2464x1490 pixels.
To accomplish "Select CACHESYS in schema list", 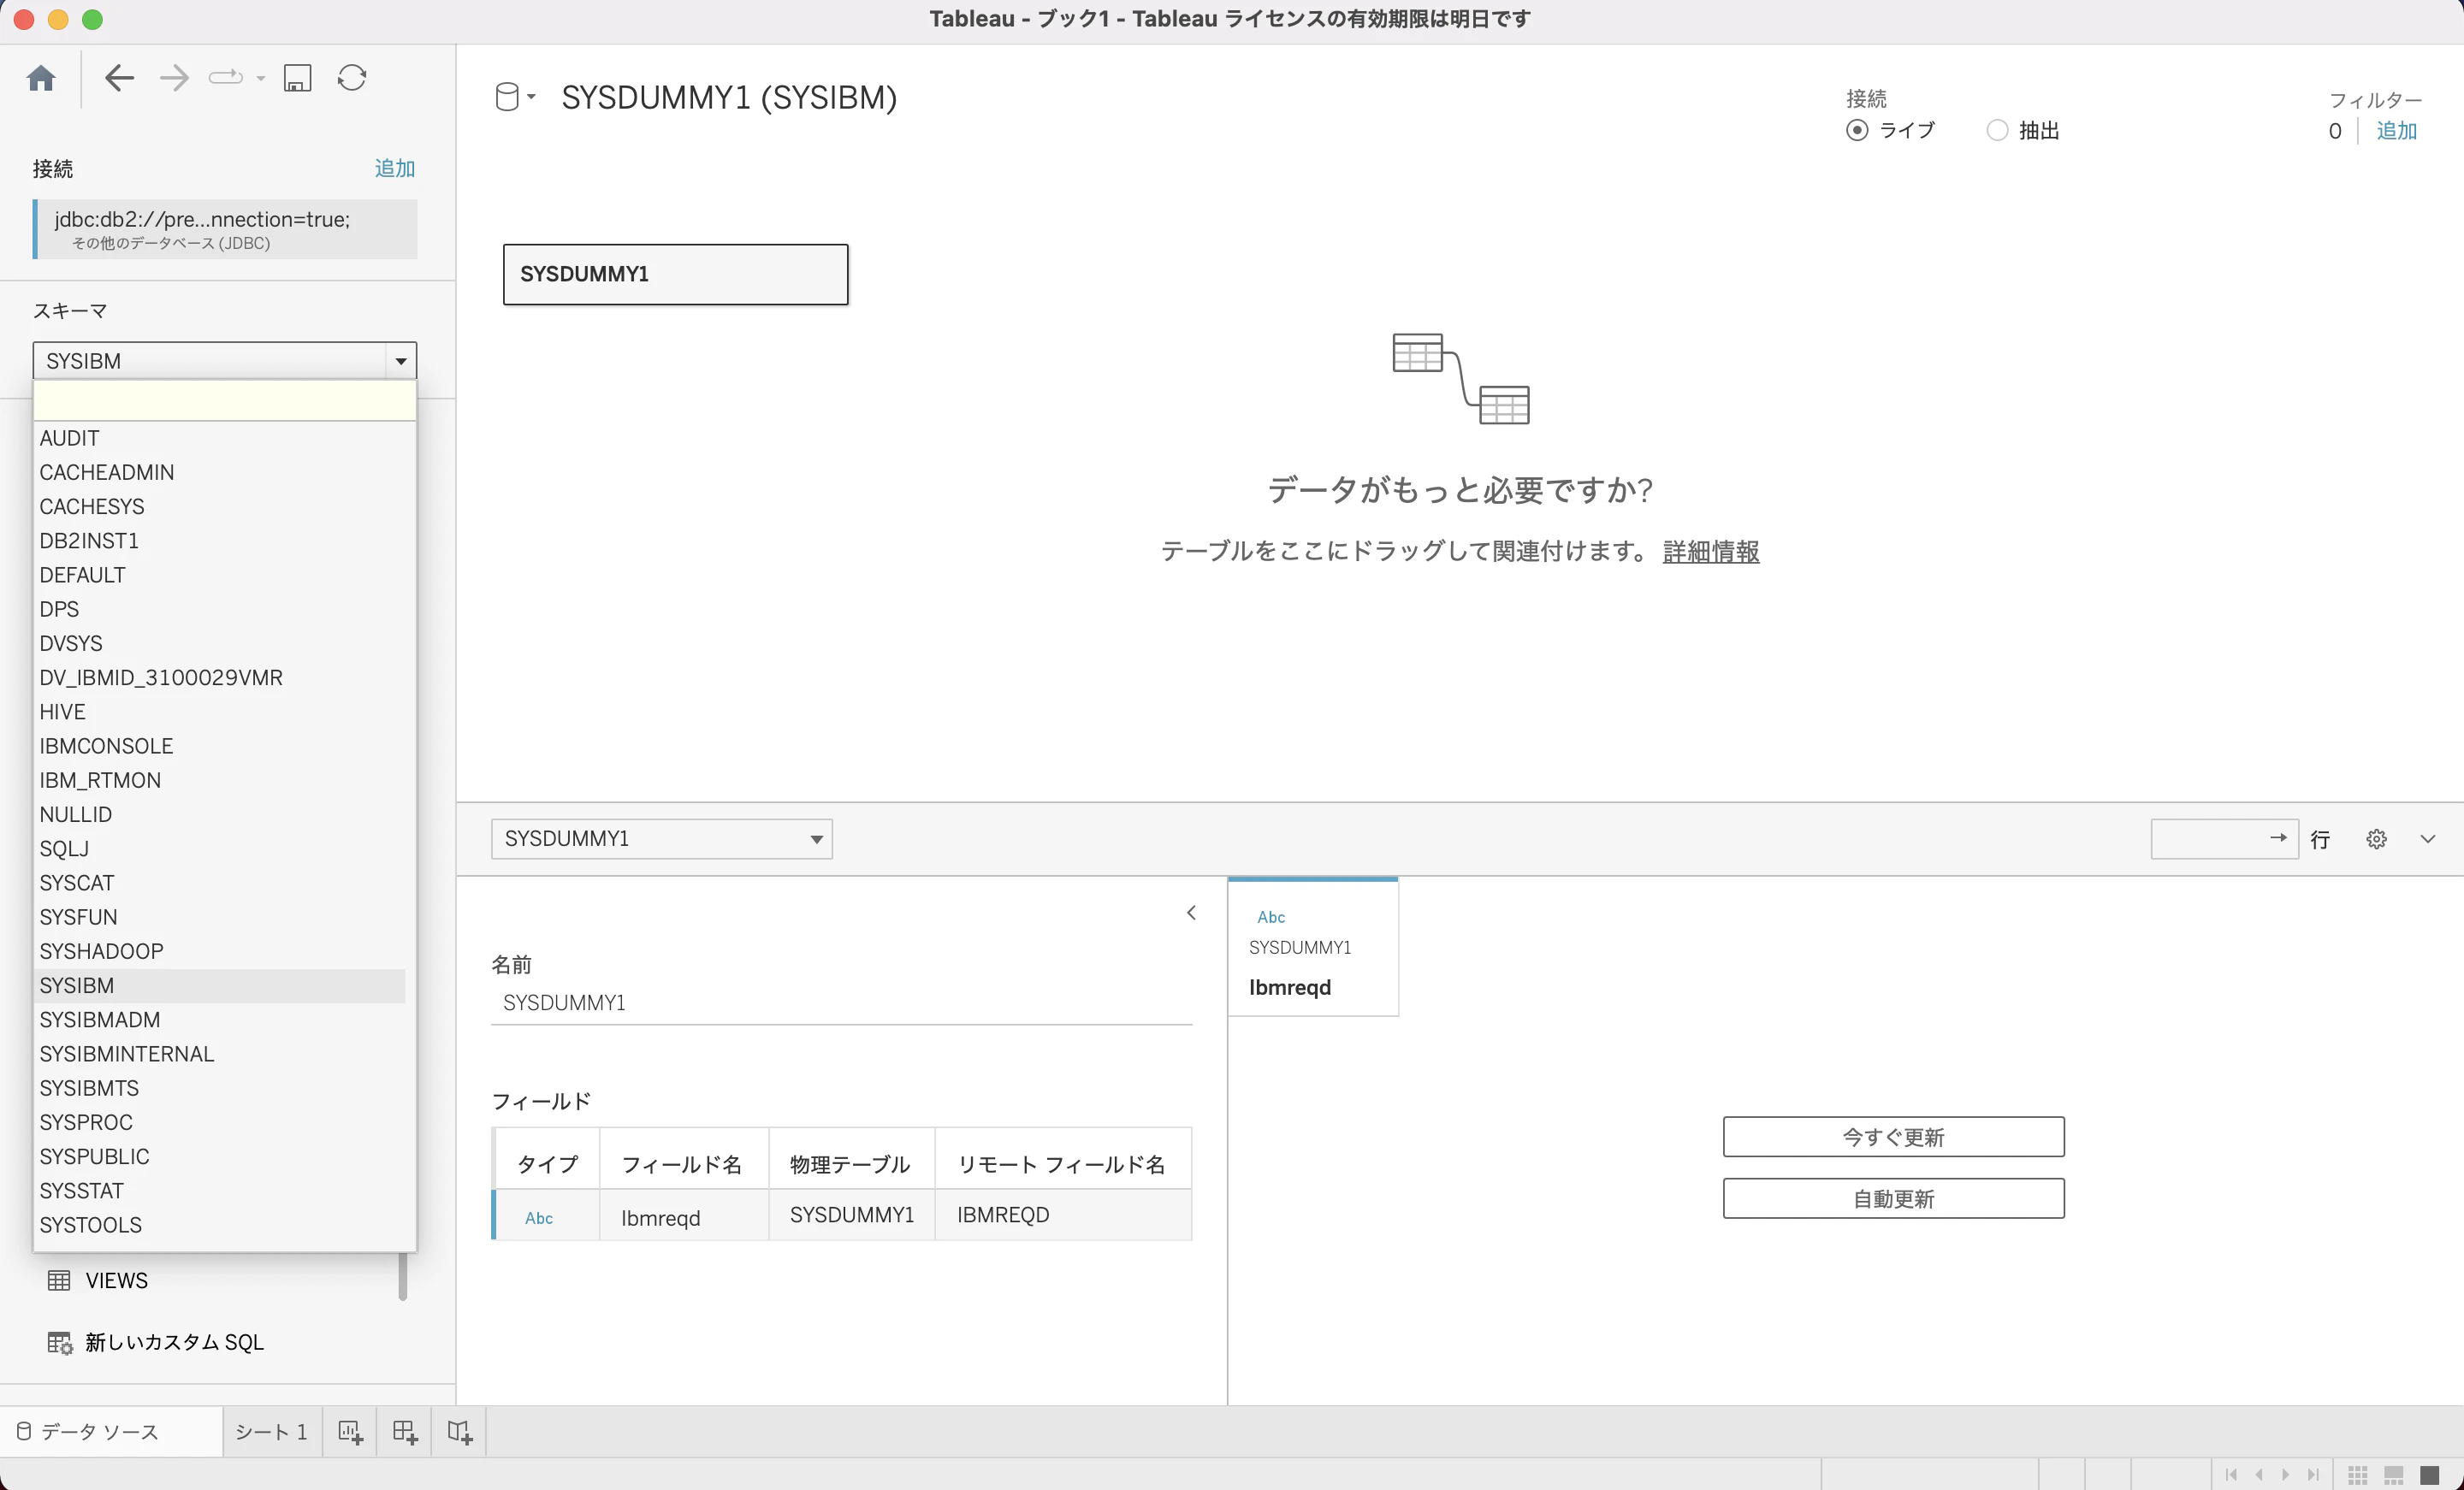I will (x=222, y=507).
